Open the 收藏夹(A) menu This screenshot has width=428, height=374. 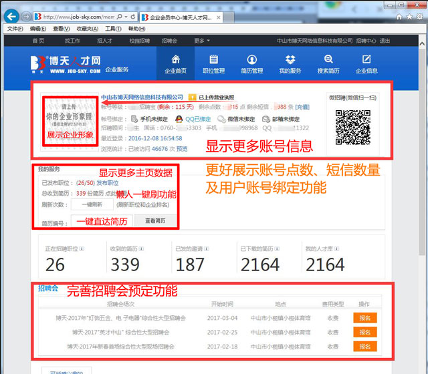[x=88, y=29]
